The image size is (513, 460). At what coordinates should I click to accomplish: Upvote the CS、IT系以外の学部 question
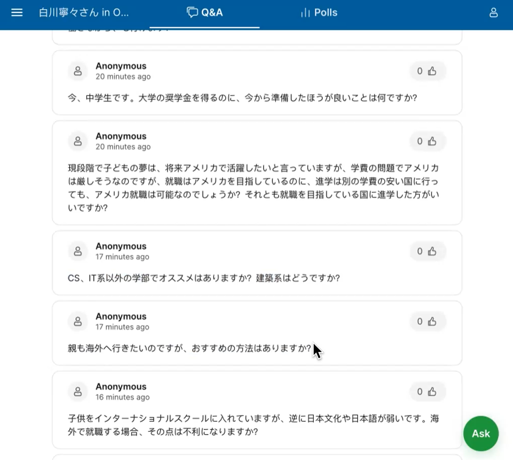click(427, 251)
